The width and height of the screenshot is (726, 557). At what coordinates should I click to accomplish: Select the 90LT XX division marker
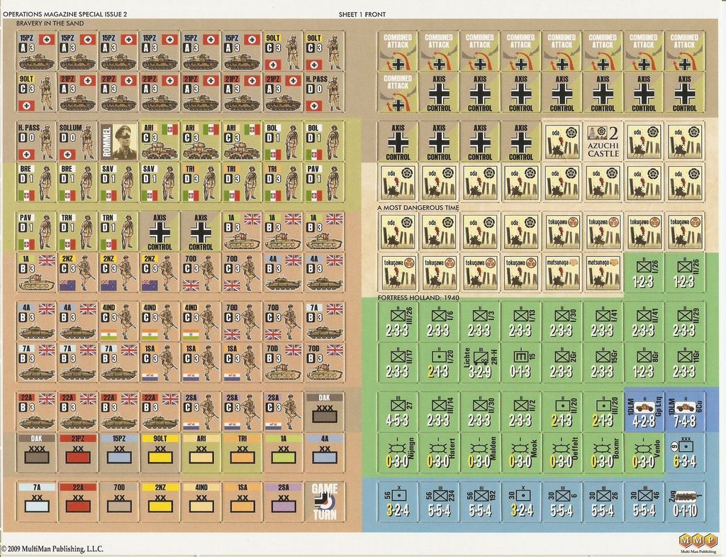point(160,453)
